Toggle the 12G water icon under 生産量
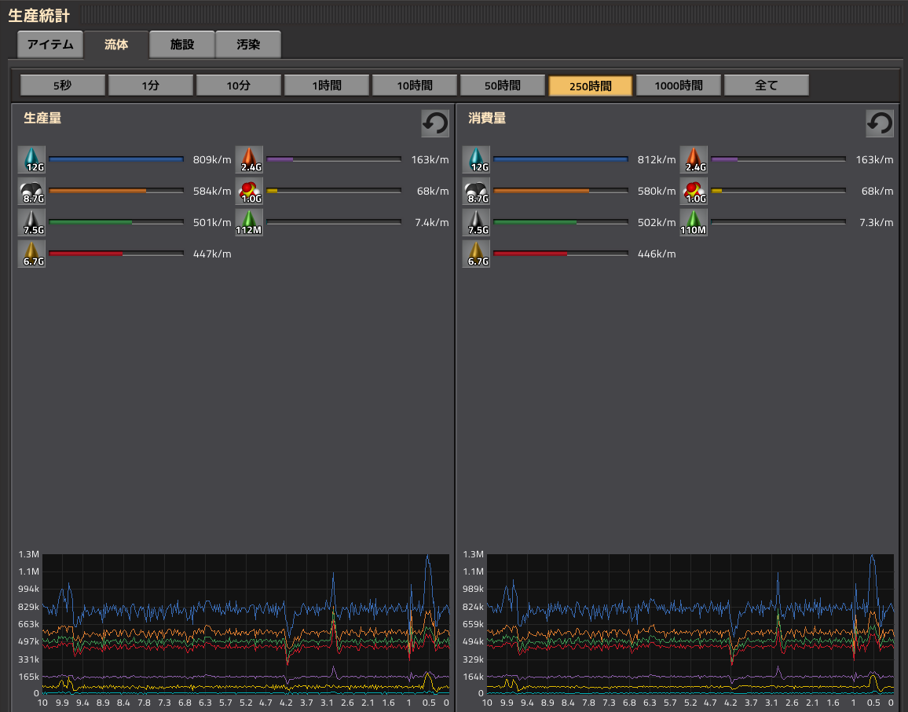Screen dimensions: 908x712 pos(32,160)
